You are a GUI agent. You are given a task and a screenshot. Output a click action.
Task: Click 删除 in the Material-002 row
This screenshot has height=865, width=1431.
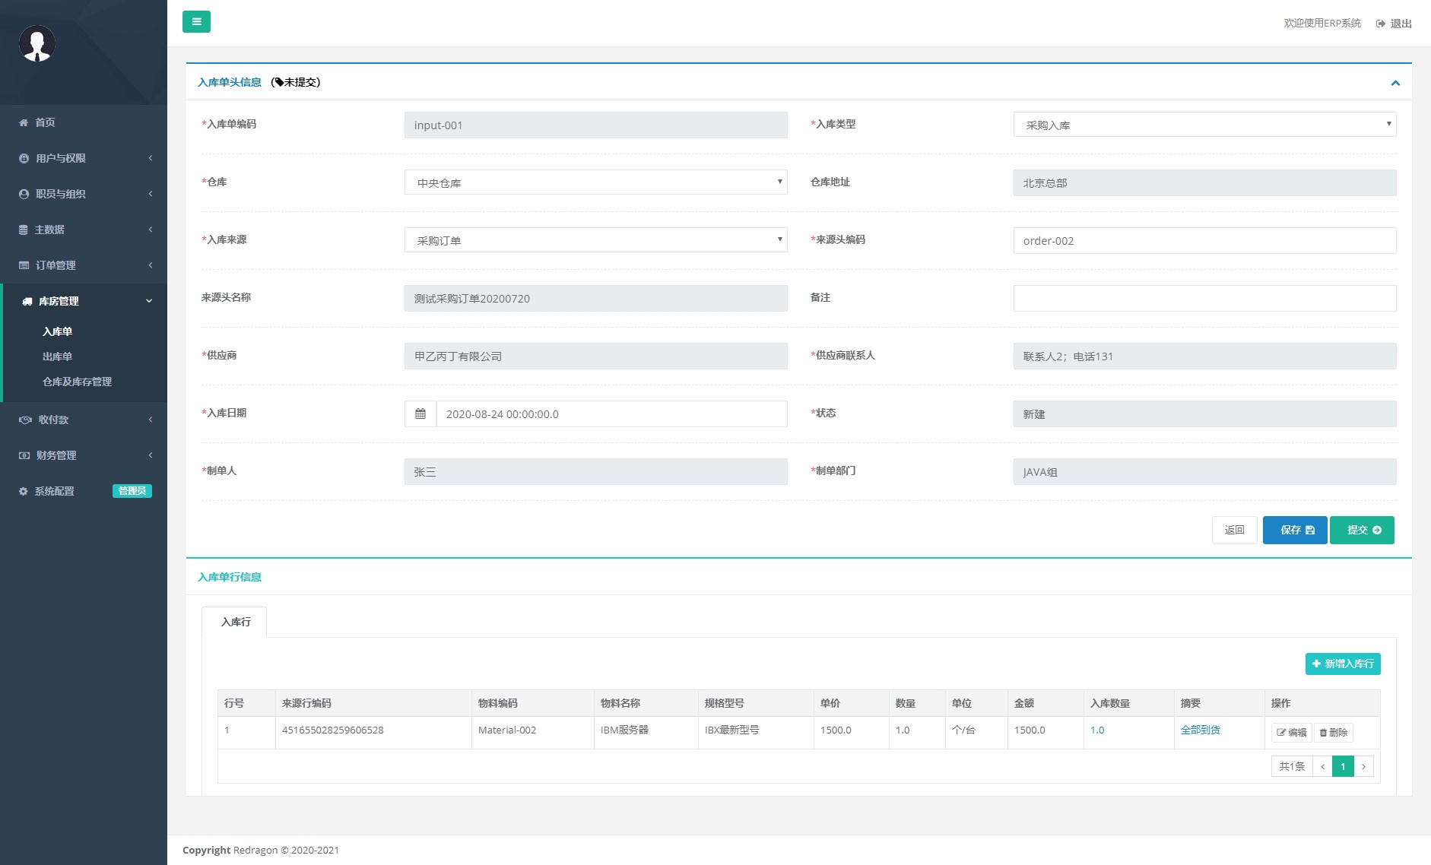pos(1333,733)
